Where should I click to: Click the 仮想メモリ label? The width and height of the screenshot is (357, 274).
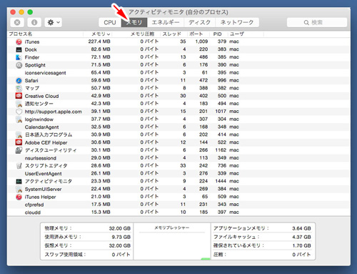tap(59, 245)
